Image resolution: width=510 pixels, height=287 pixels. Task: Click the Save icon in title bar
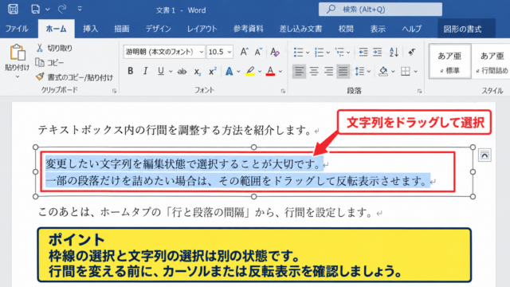point(13,9)
